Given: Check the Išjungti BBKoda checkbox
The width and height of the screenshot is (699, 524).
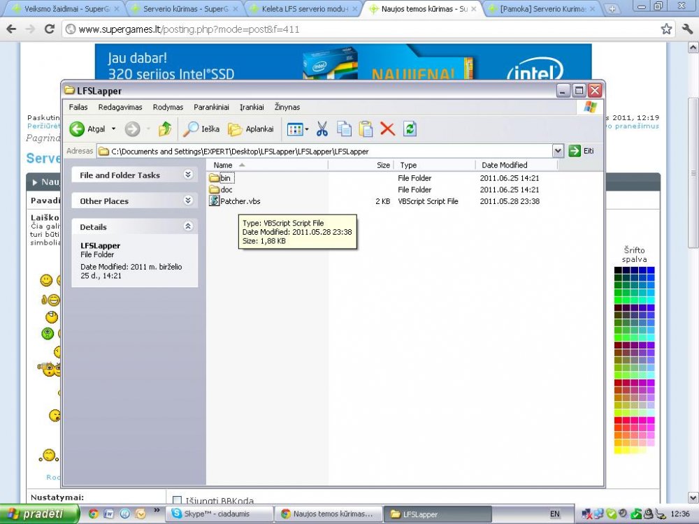Looking at the screenshot, I should point(177,501).
